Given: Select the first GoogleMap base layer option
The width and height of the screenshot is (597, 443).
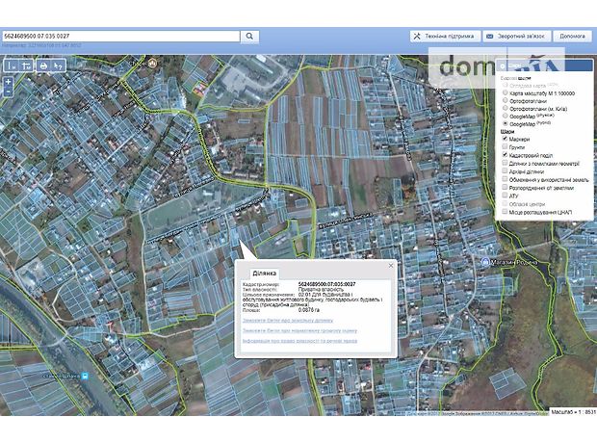Looking at the screenshot, I should tap(506, 116).
